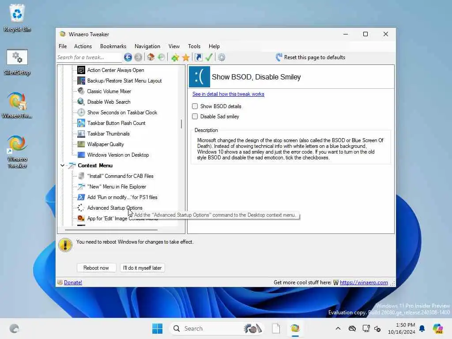
Task: Select "Install" Command for CAB Files
Action: tap(121, 176)
